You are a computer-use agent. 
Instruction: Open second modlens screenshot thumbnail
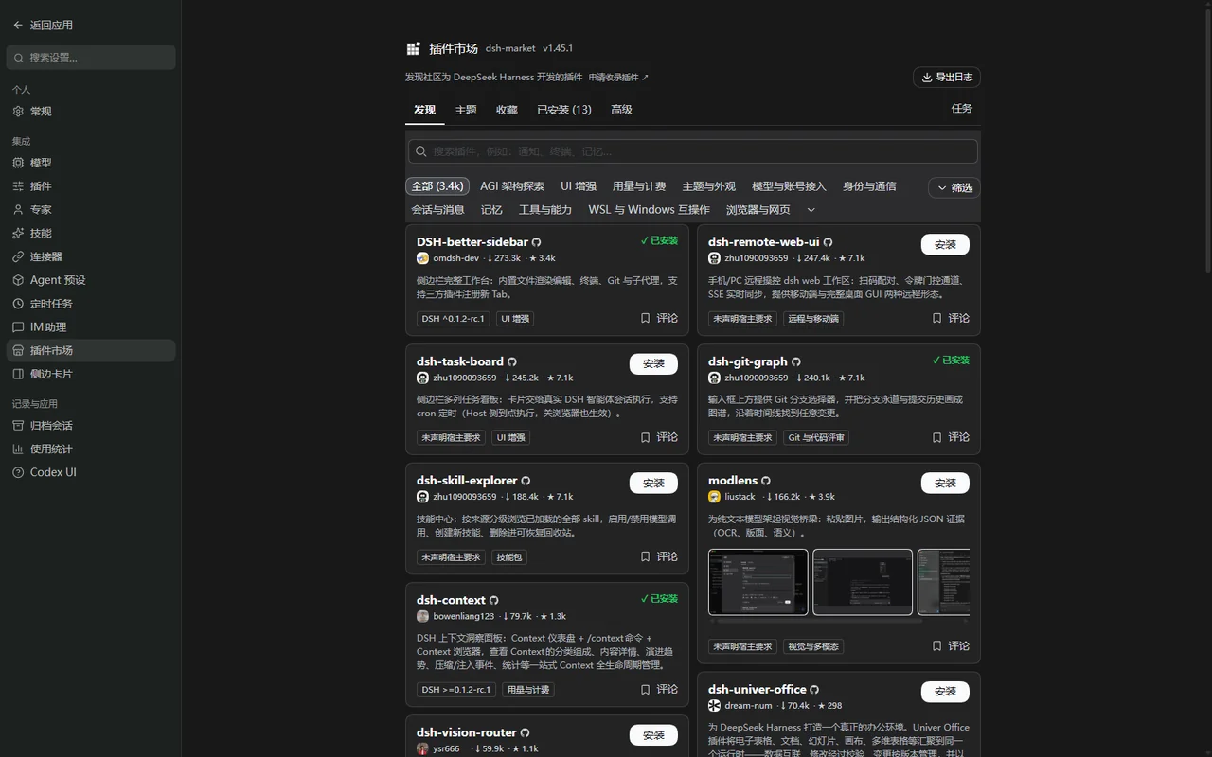[863, 582]
